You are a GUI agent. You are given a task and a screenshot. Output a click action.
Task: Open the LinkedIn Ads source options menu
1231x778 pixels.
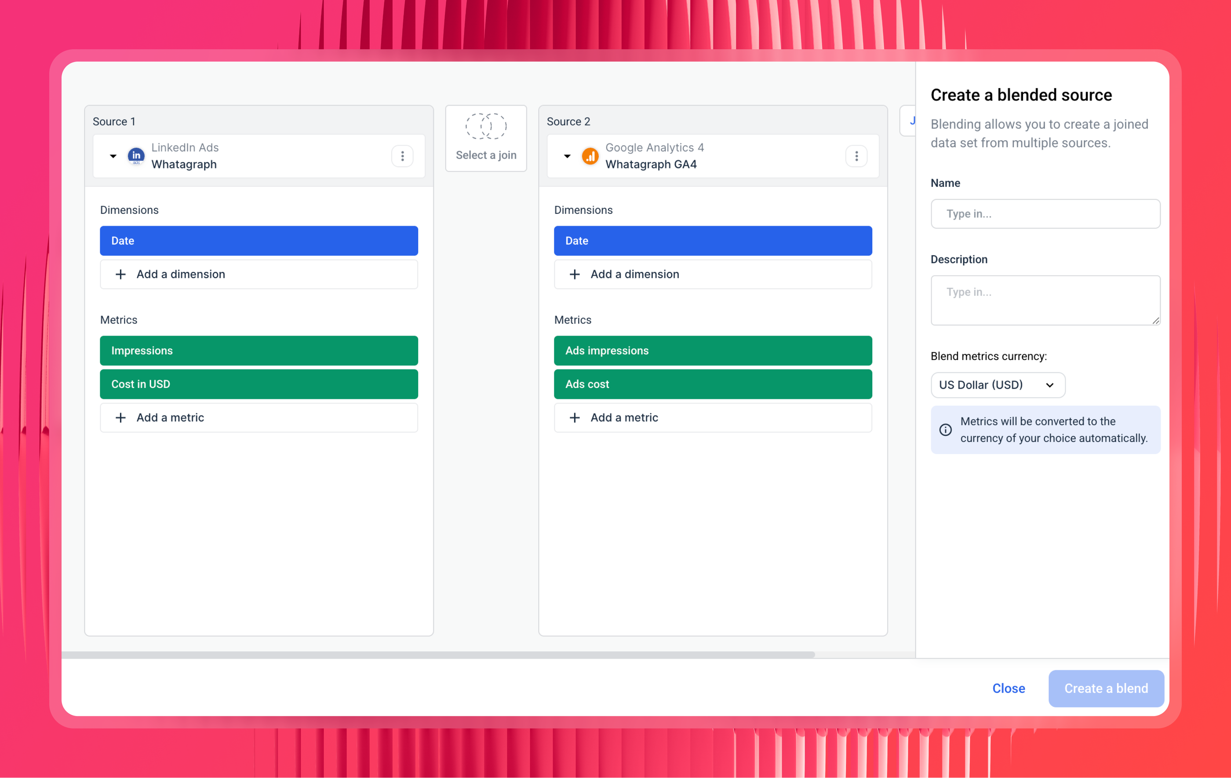coord(402,156)
